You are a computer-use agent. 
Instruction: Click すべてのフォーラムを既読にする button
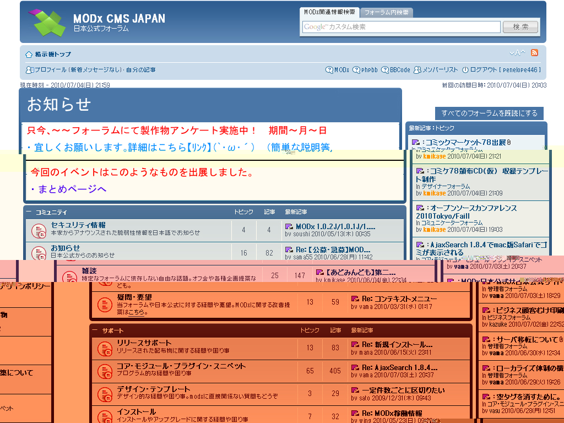click(x=489, y=113)
